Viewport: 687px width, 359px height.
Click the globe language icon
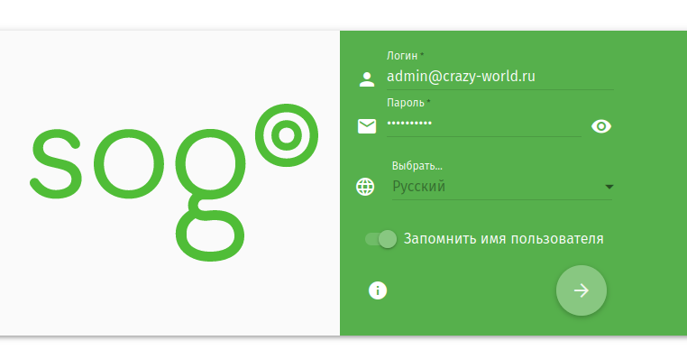point(365,187)
